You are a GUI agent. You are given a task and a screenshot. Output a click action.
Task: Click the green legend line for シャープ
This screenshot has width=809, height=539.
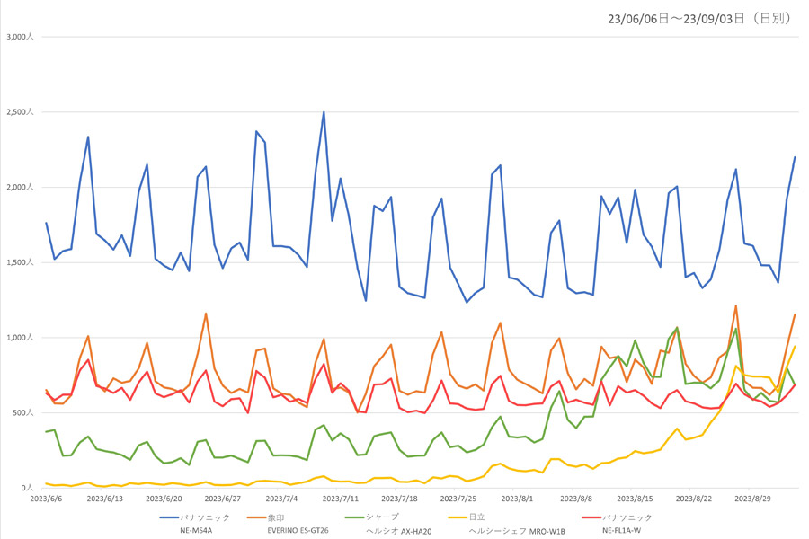(x=354, y=517)
